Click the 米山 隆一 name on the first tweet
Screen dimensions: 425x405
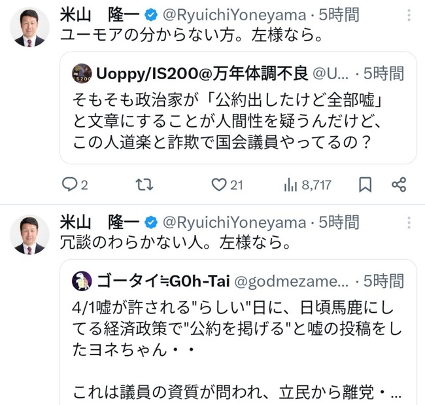click(x=100, y=15)
